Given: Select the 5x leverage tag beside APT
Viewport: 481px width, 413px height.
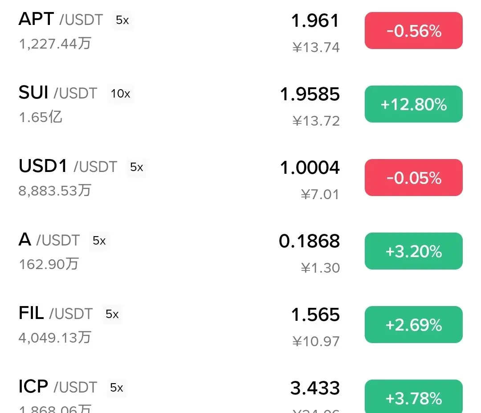Looking at the screenshot, I should click(122, 20).
